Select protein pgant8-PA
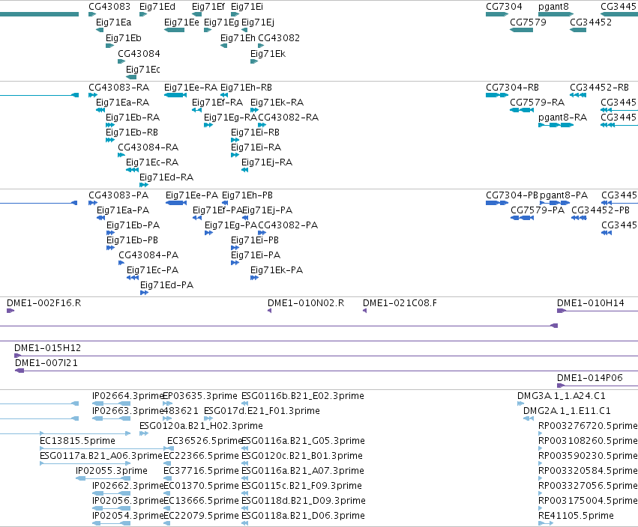Screen dimensions: 638x527 click(564, 195)
